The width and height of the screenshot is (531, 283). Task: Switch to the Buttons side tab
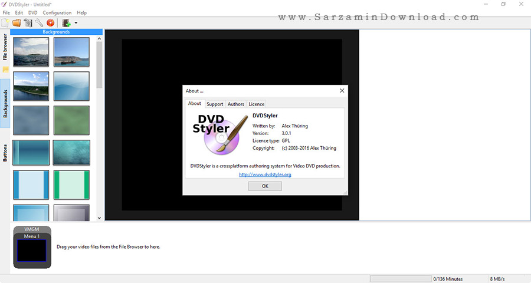tap(5, 153)
